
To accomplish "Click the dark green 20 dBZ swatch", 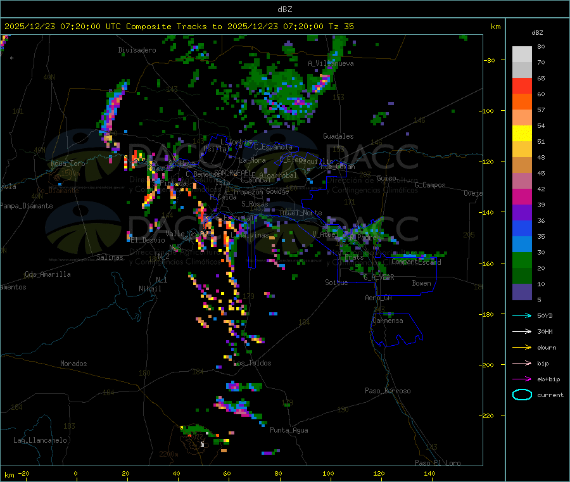I will [522, 276].
